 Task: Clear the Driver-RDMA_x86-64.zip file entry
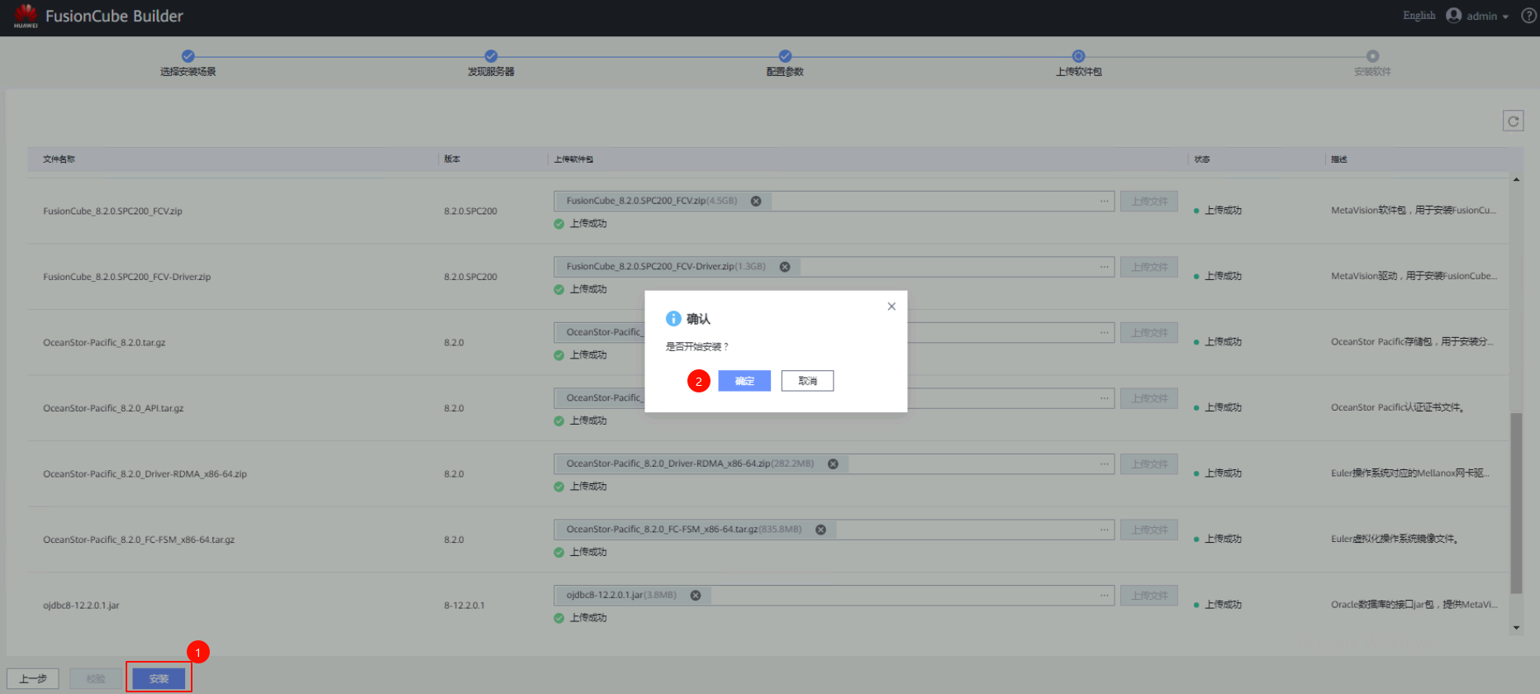(x=833, y=464)
